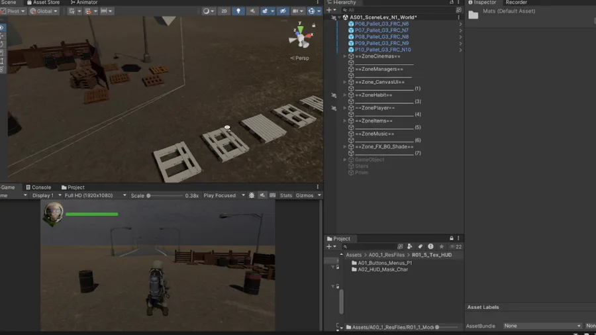Click the Hierarchy search field
Image resolution: width=596 pixels, height=335 pixels.
point(397,10)
